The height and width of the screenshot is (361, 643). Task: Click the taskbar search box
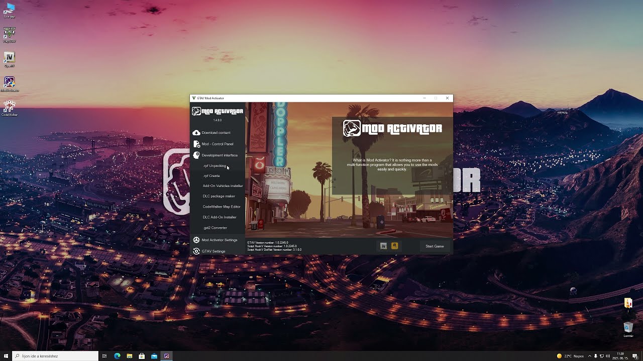(x=55, y=356)
